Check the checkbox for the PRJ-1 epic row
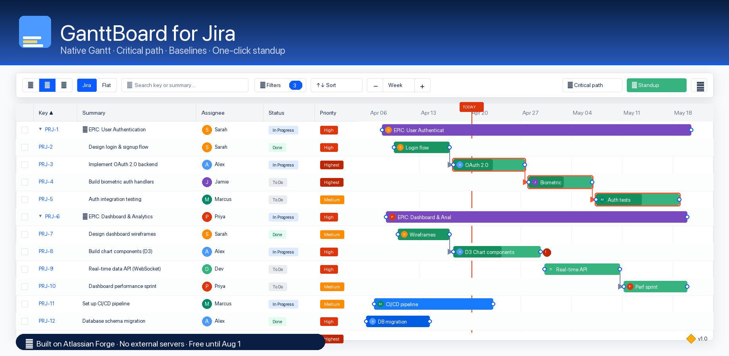Viewport: 729px width, 356px height. 25,130
